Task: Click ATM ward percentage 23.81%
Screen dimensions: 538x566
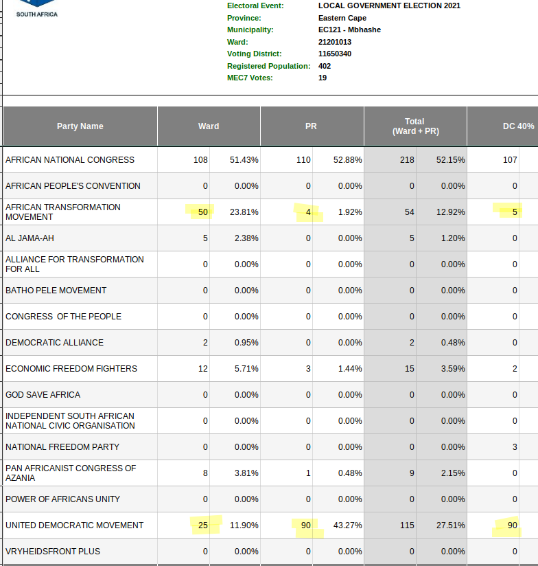Action: click(244, 212)
